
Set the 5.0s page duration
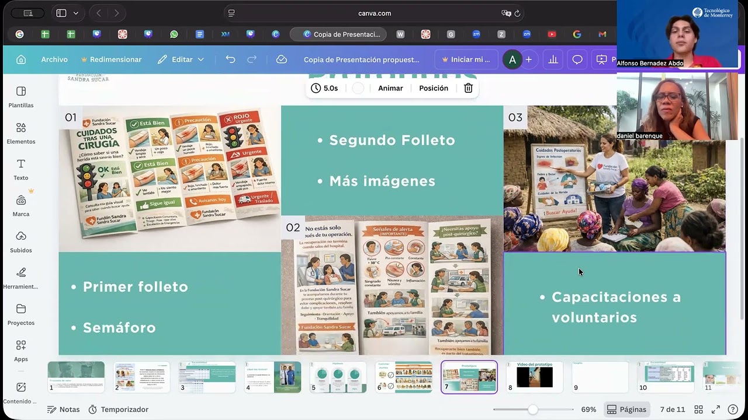(x=324, y=88)
